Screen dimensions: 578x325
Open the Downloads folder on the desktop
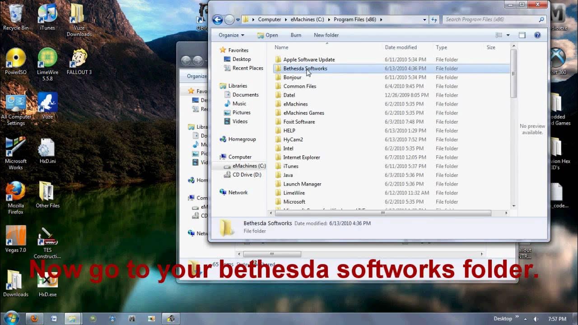coord(16,283)
